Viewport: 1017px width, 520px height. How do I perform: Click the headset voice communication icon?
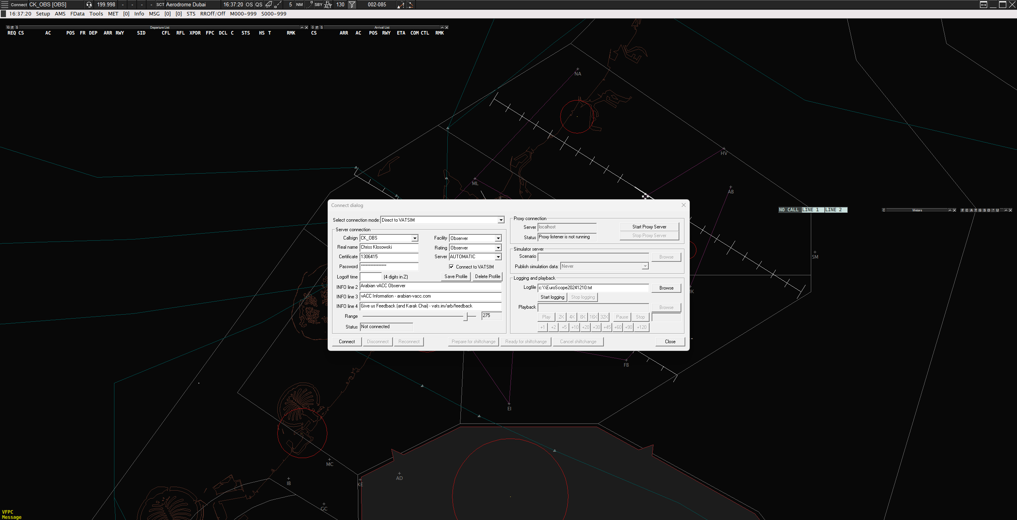pyautogui.click(x=89, y=4)
